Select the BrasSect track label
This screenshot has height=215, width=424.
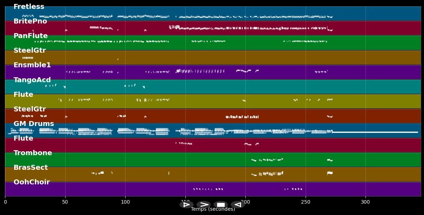[x=31, y=168]
